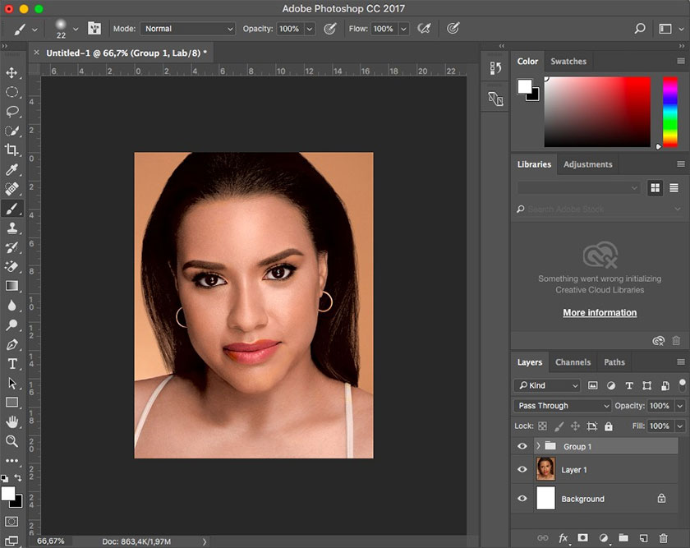Select the Crop tool
The height and width of the screenshot is (548, 690).
click(x=12, y=150)
